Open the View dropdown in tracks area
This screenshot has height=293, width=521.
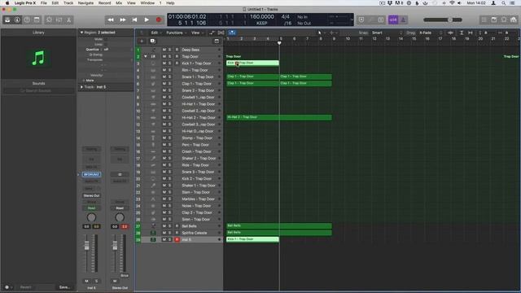(x=197, y=33)
